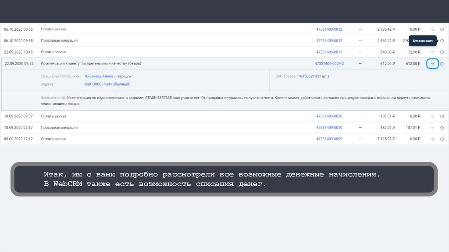The image size is (449, 252).
Task: Open order link 47331409-0011
Action: tap(329, 52)
